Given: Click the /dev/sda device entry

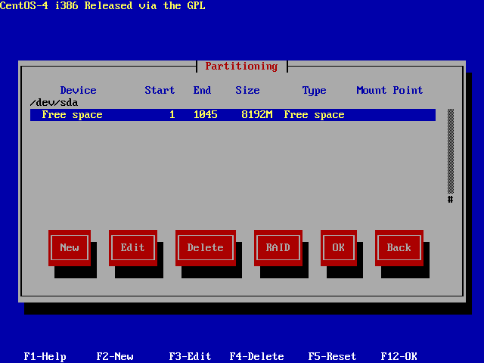Looking at the screenshot, I should pos(54,103).
